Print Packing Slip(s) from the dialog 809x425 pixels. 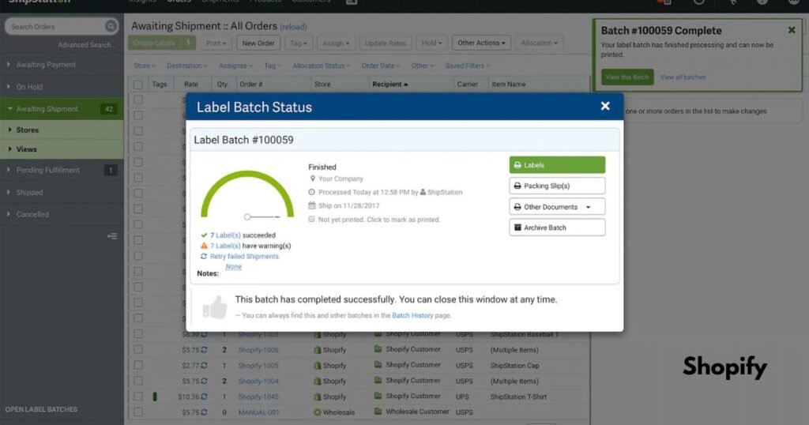click(x=557, y=186)
